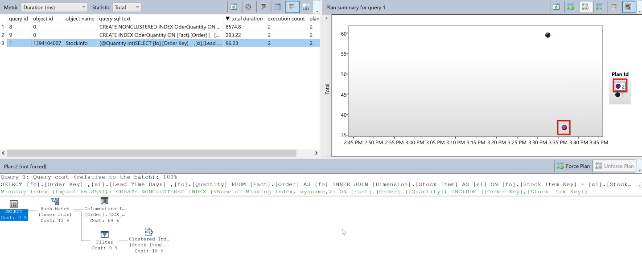Viewport: 642px width, 261px height.
Task: Compare plans using magnifier plan icon
Action: pyautogui.click(x=600, y=7)
